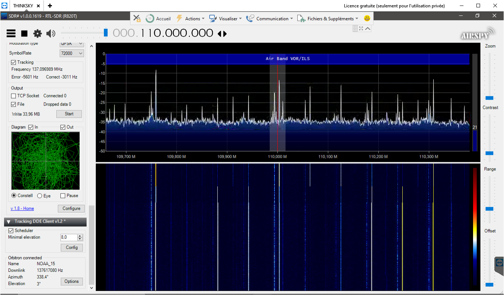Click the frequency step arrows icon

222,34
